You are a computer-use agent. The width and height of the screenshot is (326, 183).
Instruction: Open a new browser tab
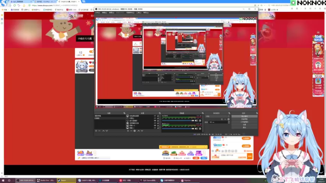click(x=84, y=2)
